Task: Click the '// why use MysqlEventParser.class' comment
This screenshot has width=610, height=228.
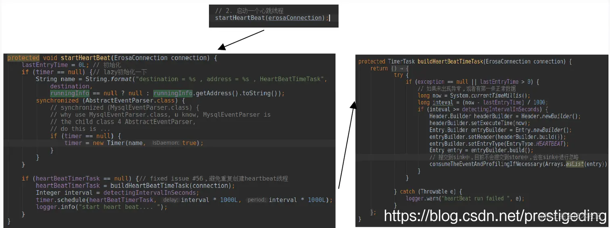Action: [x=160, y=115]
